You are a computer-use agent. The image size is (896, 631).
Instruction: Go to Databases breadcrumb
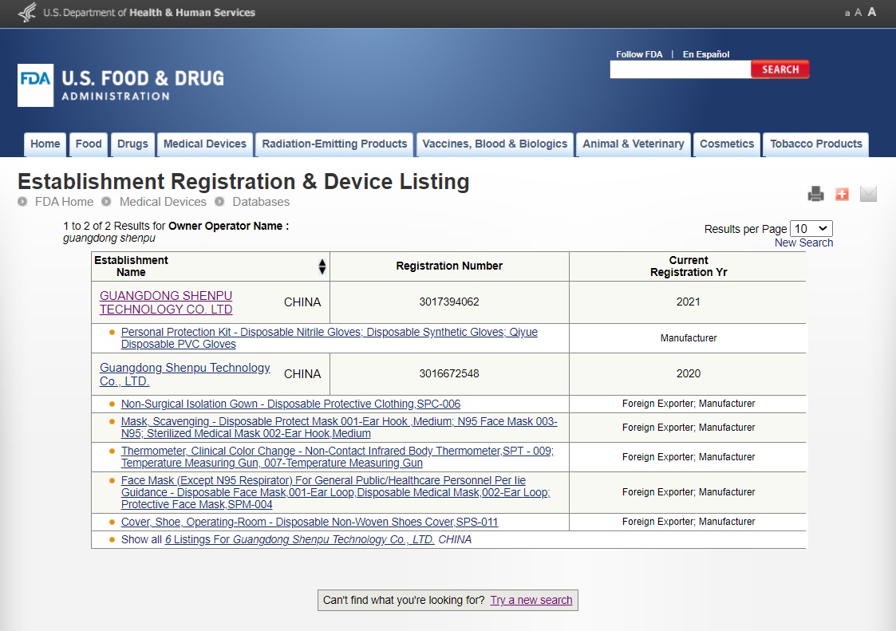[261, 202]
